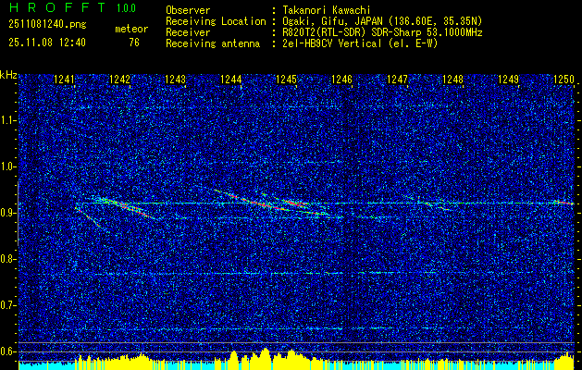
Task: Click the HROFFT 1.0.0 title text
Action: click(72, 7)
